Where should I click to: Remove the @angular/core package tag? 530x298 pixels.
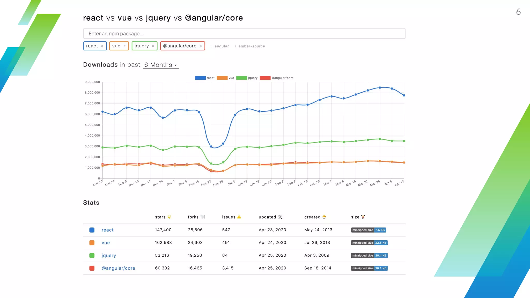point(201,46)
